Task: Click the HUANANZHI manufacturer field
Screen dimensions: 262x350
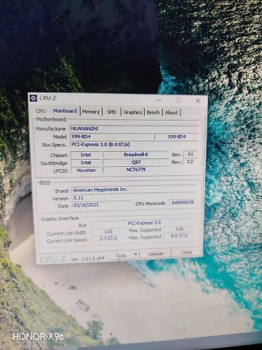Action: click(134, 128)
